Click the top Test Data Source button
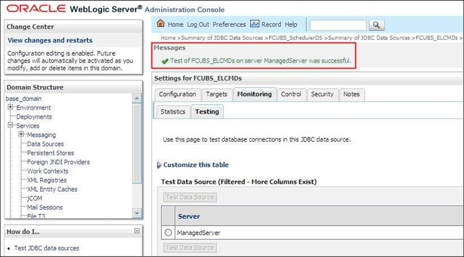464x257 pixels. coord(190,197)
